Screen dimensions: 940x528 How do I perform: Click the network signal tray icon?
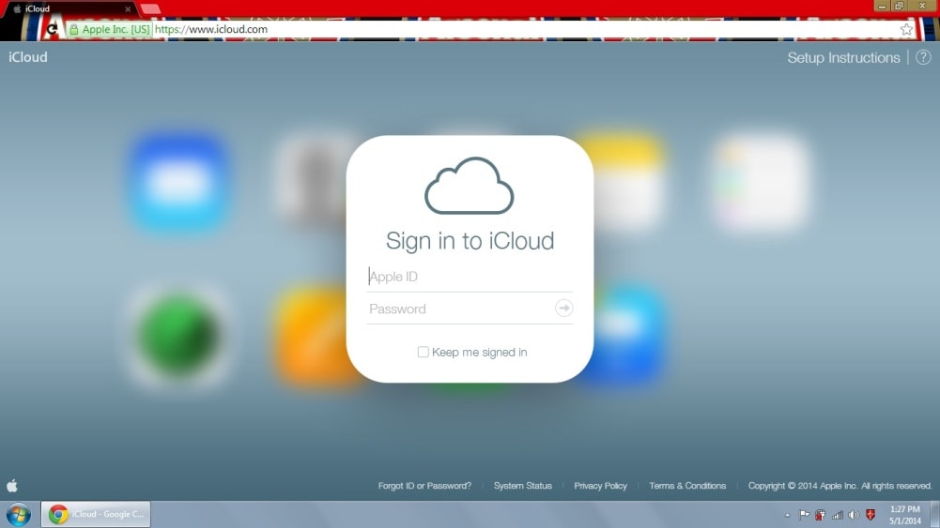[x=838, y=515]
